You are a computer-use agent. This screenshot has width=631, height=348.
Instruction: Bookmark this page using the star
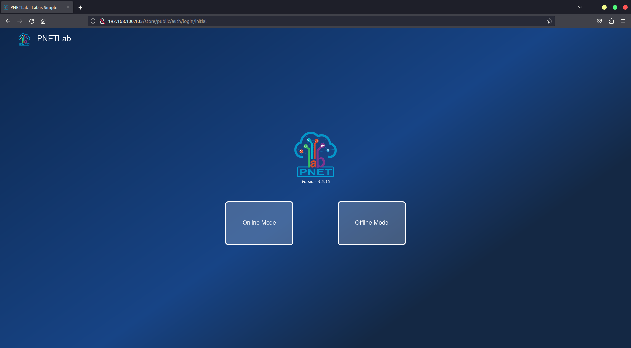[550, 21]
